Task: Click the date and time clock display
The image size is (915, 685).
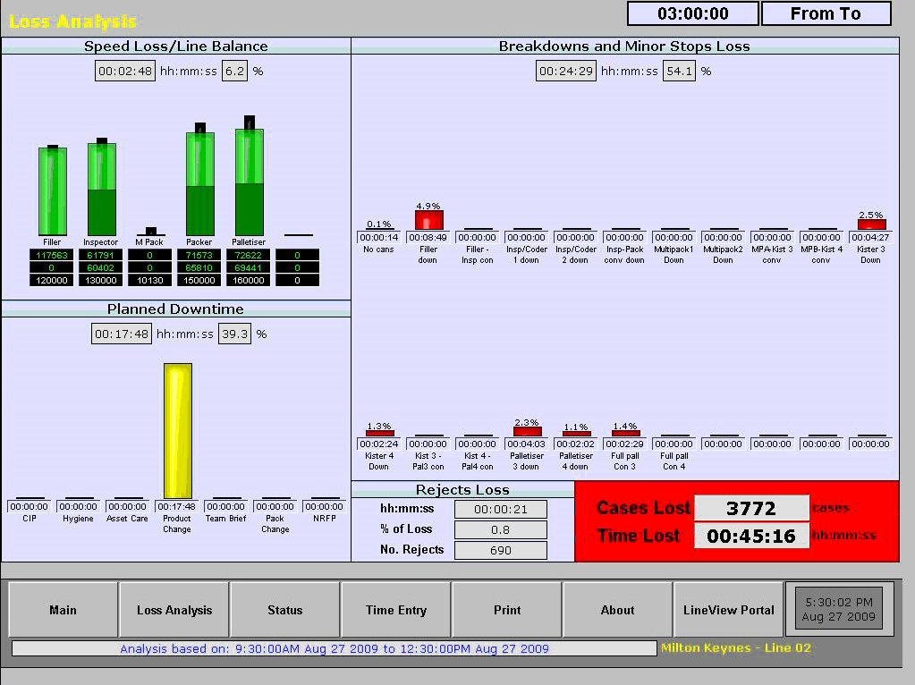Action: (x=837, y=610)
